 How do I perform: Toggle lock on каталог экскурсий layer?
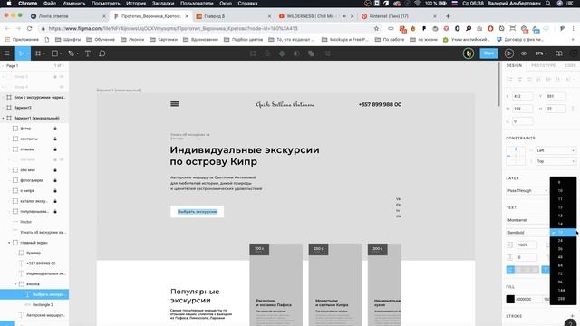click(x=55, y=201)
